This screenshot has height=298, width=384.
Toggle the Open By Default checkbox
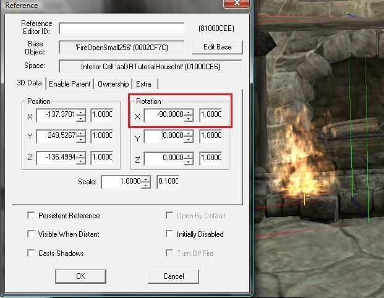(169, 216)
